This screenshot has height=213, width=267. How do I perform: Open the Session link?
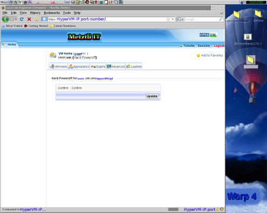[202, 46]
